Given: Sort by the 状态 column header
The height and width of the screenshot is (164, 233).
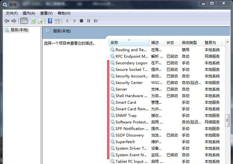Looking at the screenshot, I should coord(172,43).
